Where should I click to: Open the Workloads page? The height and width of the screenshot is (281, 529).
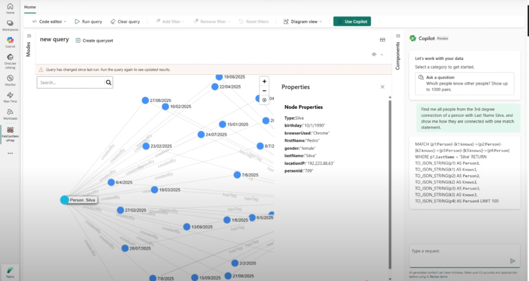pyautogui.click(x=10, y=114)
